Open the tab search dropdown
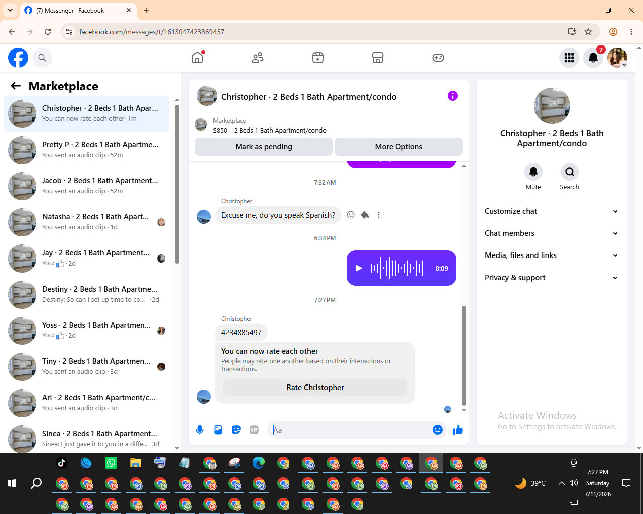643x514 pixels. tap(10, 10)
